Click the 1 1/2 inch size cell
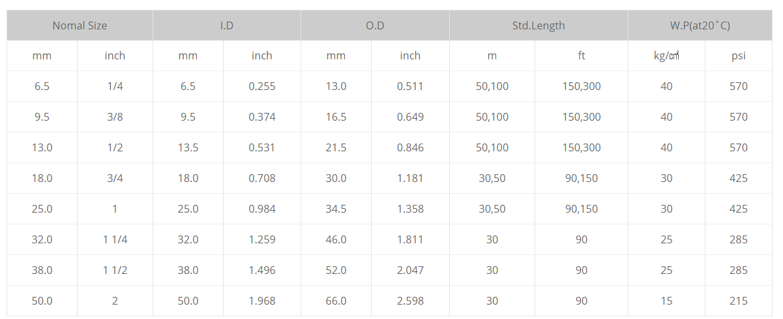The height and width of the screenshot is (319, 783). point(115,271)
